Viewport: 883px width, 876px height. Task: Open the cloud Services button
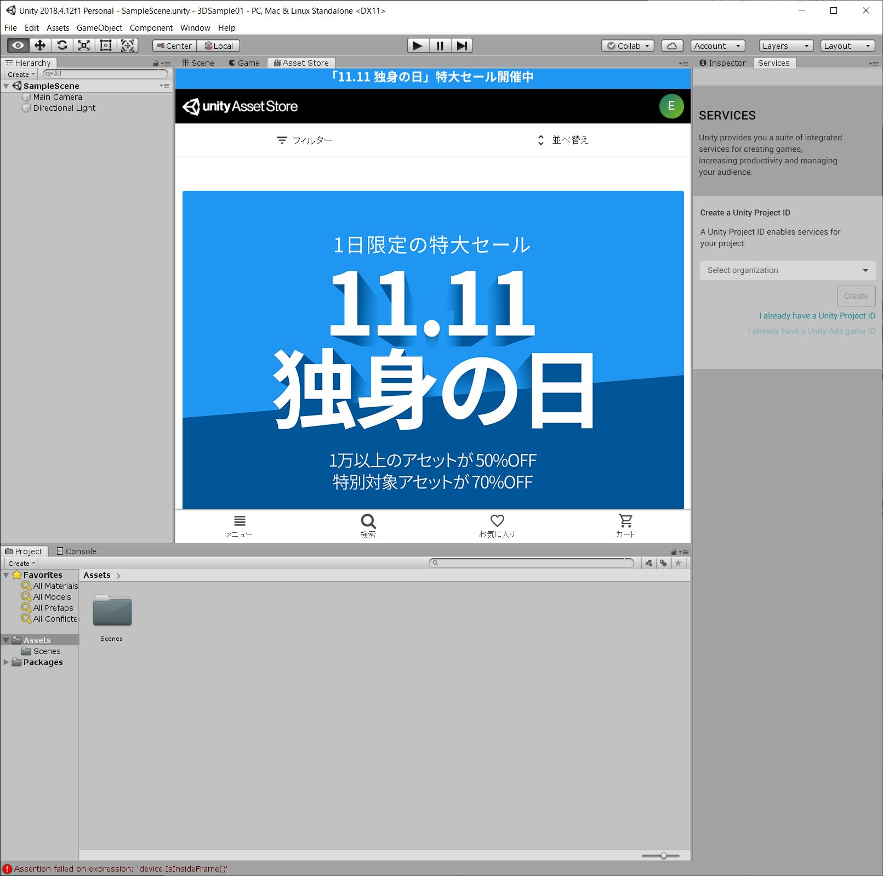[672, 46]
